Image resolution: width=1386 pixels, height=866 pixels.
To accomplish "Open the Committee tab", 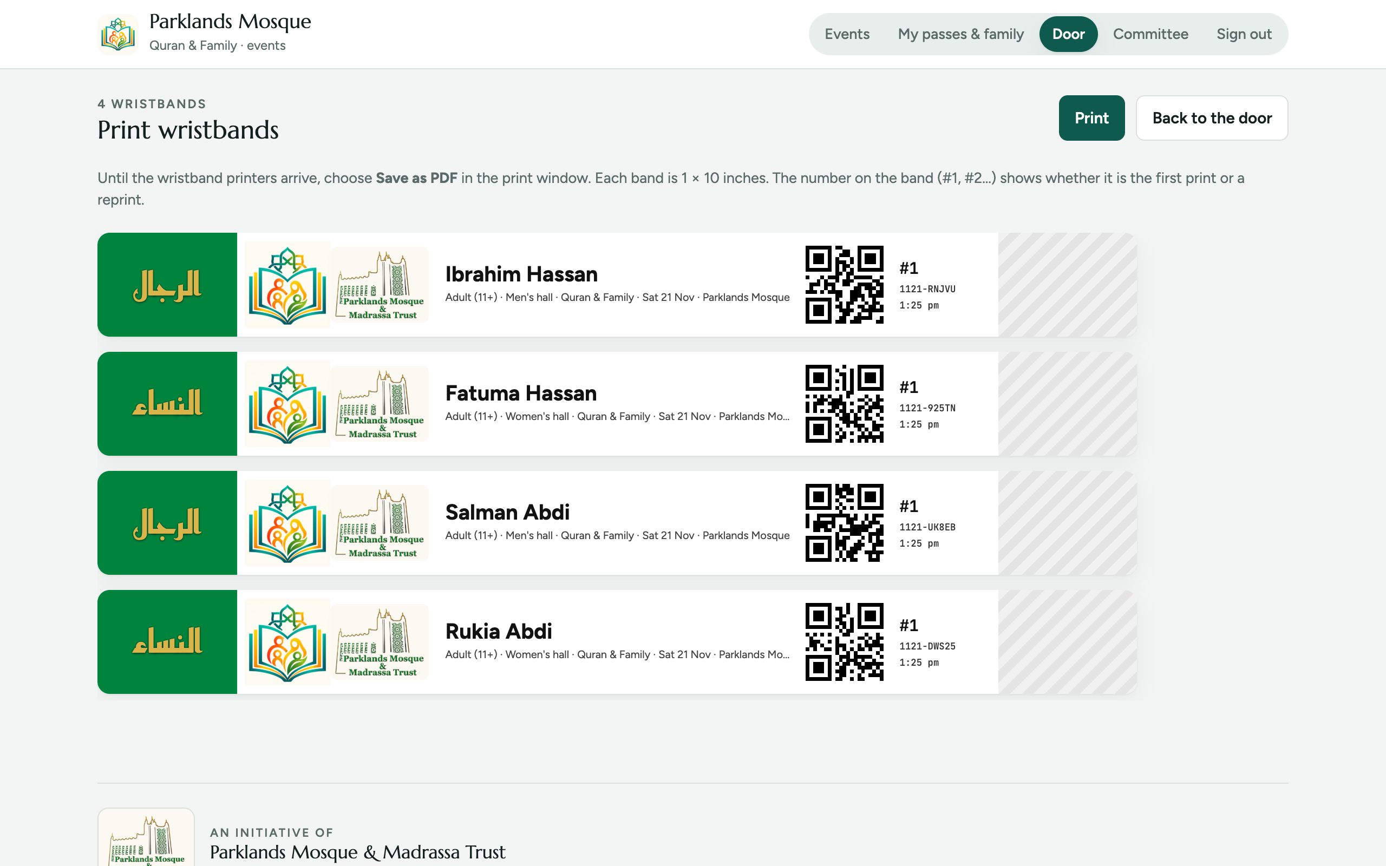I will point(1150,34).
